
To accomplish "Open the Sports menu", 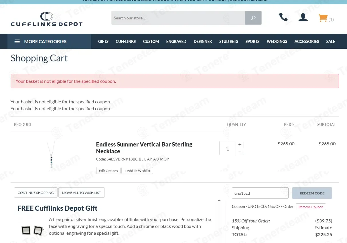I will click(x=252, y=41).
